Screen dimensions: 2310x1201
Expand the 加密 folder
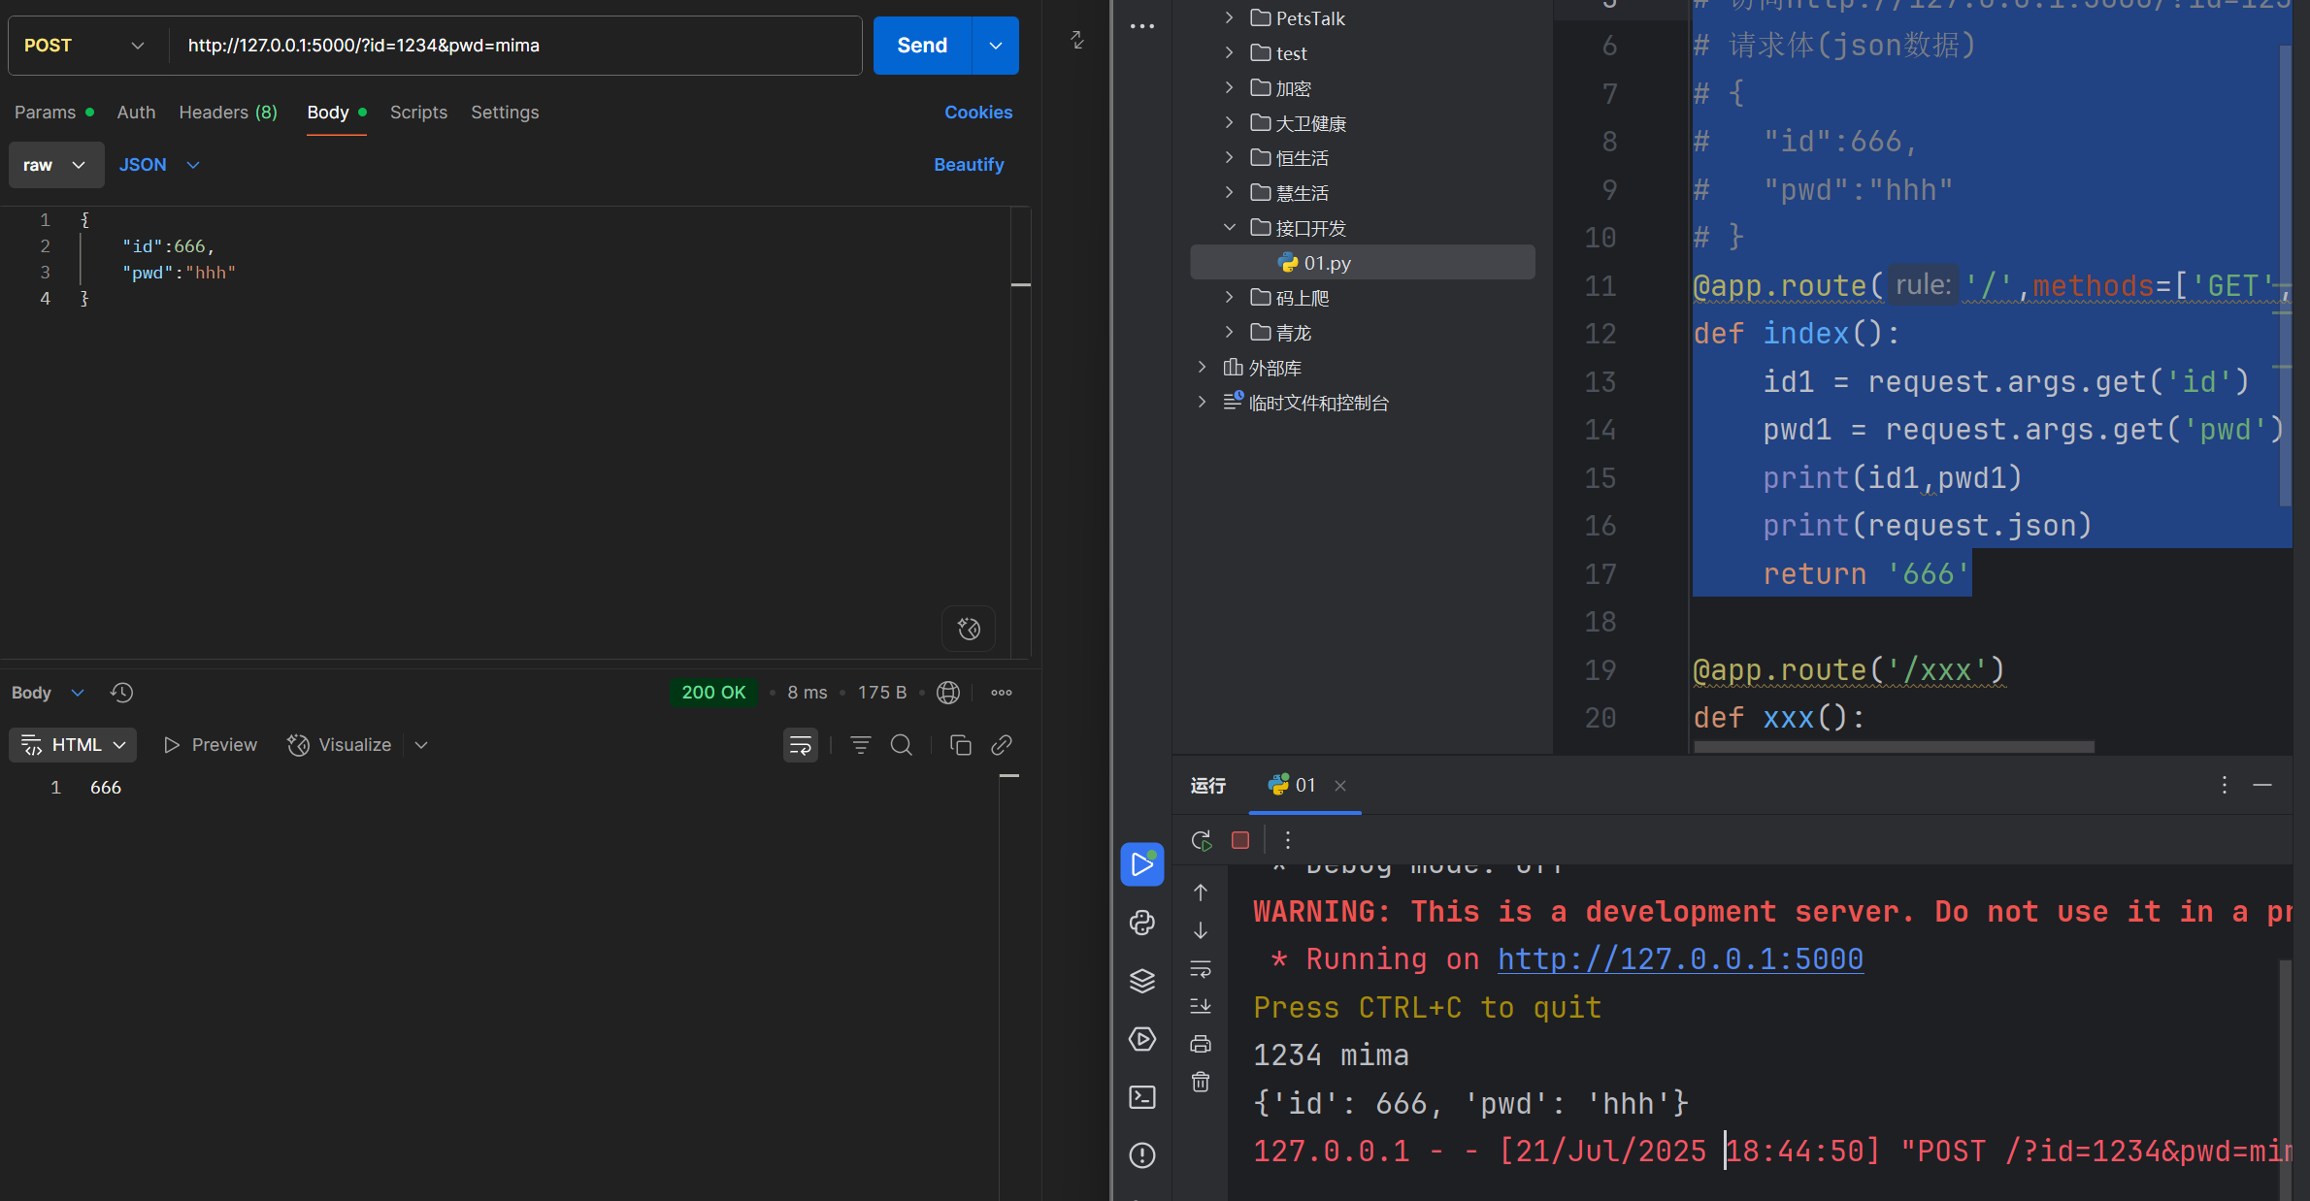coord(1230,87)
